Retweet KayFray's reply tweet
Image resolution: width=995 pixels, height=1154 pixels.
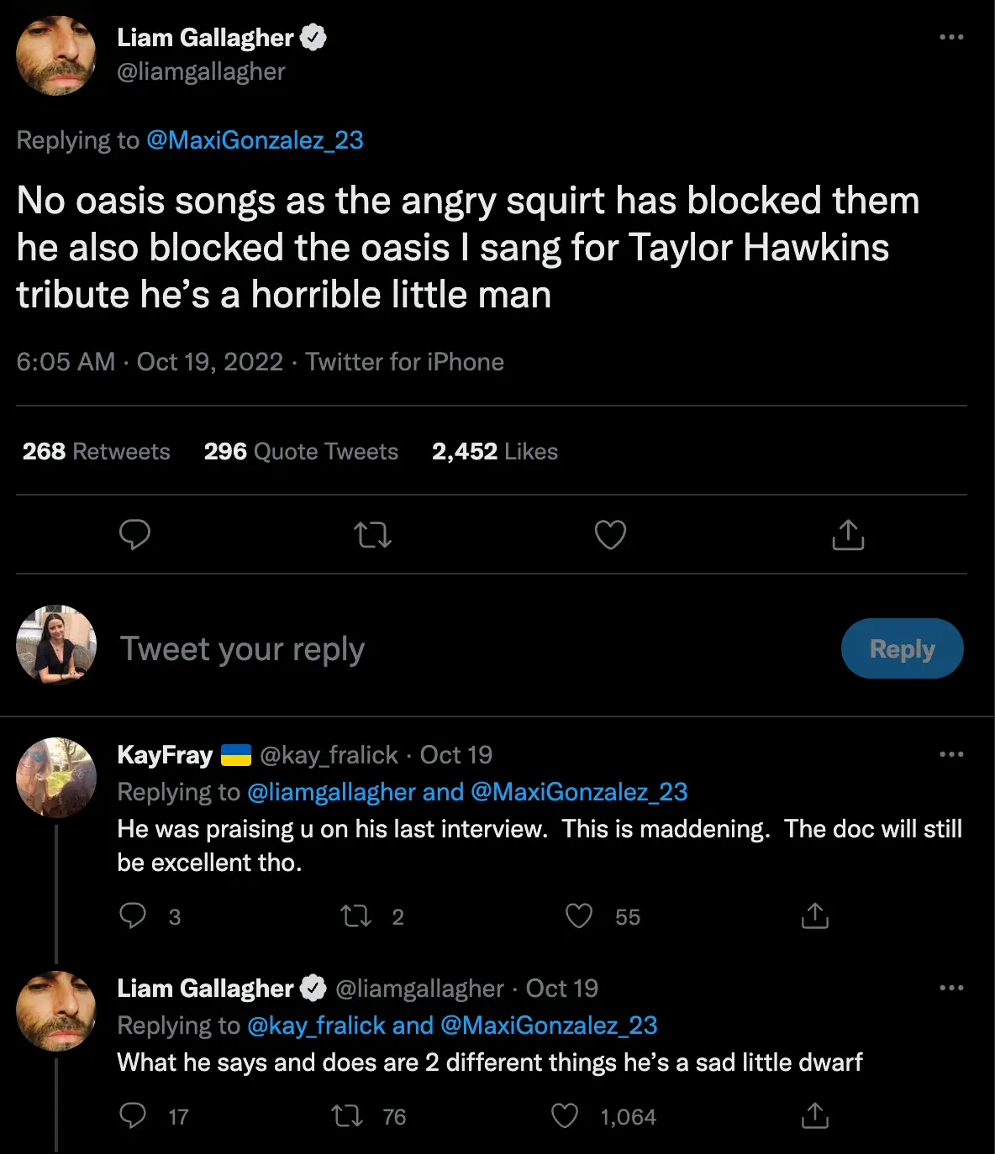point(356,916)
